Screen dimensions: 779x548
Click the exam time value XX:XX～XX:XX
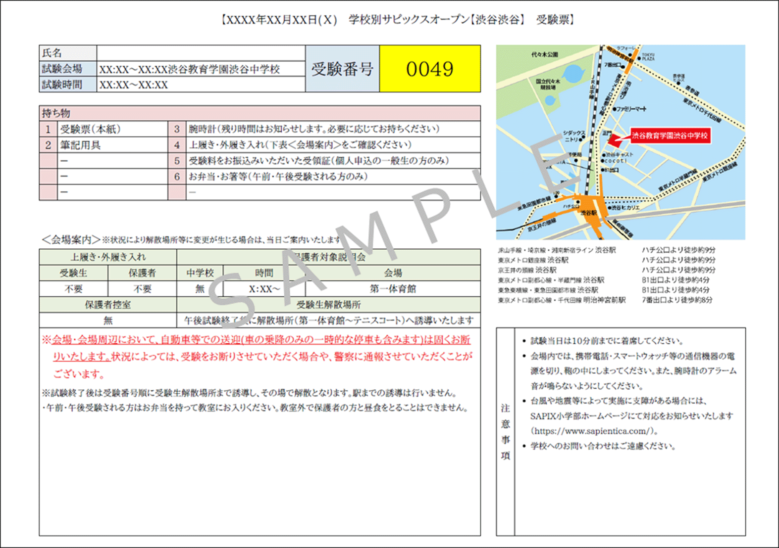[x=134, y=85]
